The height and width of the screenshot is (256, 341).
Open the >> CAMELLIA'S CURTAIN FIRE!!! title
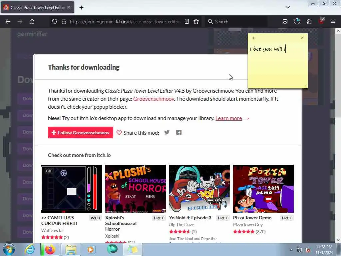(x=59, y=221)
